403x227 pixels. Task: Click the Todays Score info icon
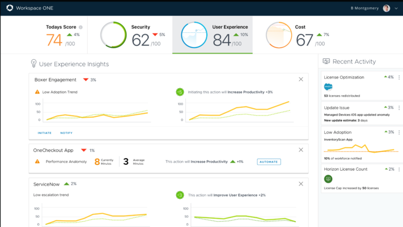click(81, 27)
